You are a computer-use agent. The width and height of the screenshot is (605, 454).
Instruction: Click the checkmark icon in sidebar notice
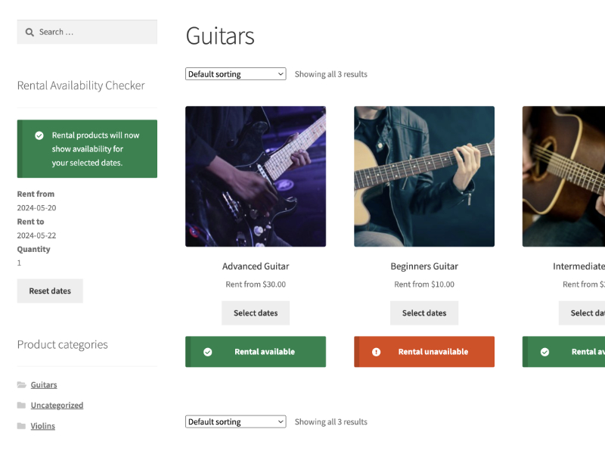pos(39,135)
